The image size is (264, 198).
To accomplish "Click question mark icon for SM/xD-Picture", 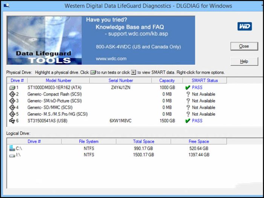I will point(188,101).
